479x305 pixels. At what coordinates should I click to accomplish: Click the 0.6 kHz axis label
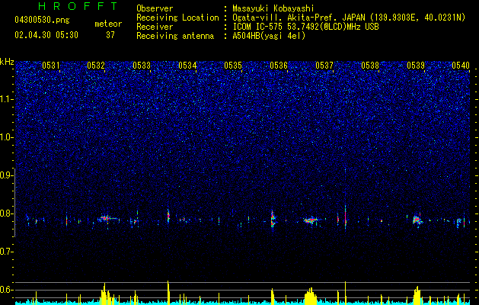coord(7,290)
